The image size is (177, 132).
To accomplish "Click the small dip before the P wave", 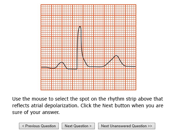I will [x=52, y=68].
